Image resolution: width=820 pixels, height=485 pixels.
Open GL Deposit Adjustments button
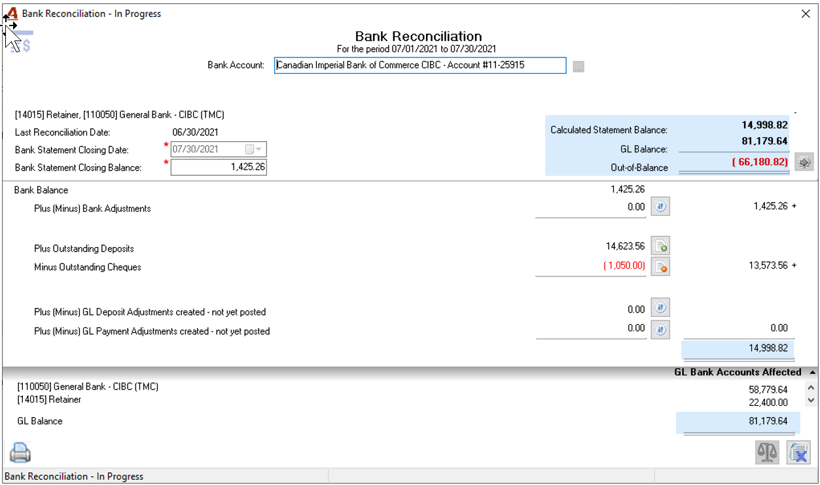click(x=660, y=308)
